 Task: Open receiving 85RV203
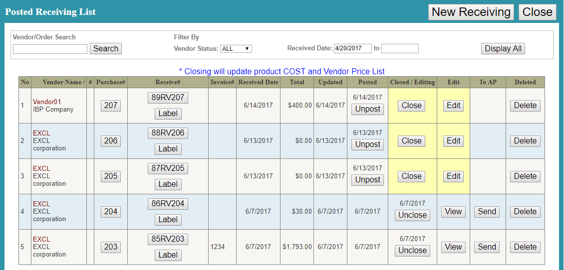(x=168, y=239)
